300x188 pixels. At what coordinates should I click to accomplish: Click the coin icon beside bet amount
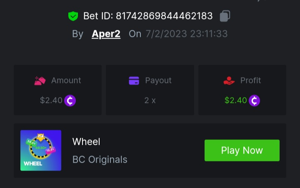click(x=70, y=100)
